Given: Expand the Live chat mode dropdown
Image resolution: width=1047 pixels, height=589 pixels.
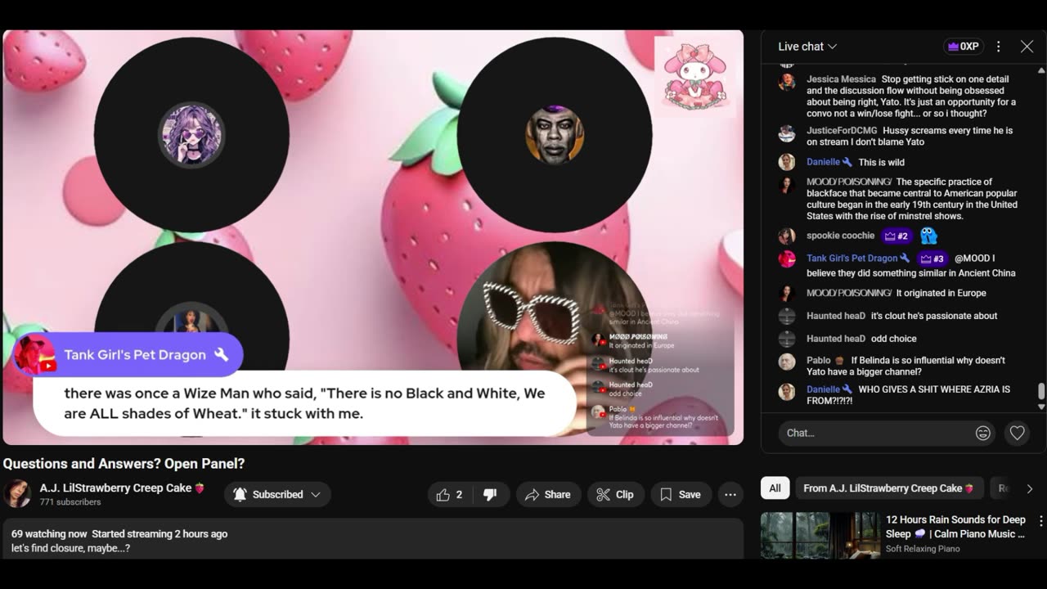Looking at the screenshot, I should (807, 47).
